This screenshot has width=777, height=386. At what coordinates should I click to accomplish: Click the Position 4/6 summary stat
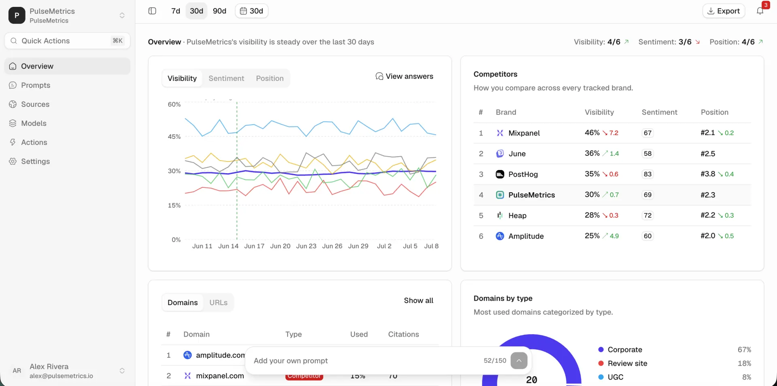point(737,42)
